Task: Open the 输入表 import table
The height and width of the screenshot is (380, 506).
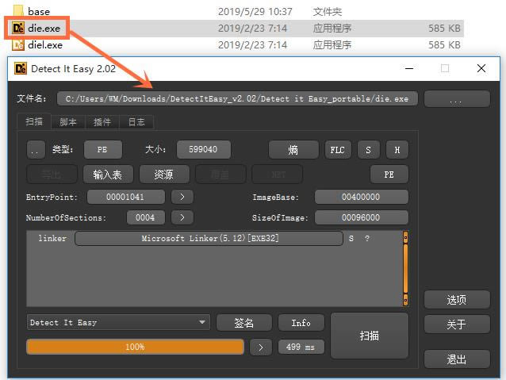Action: tap(108, 175)
